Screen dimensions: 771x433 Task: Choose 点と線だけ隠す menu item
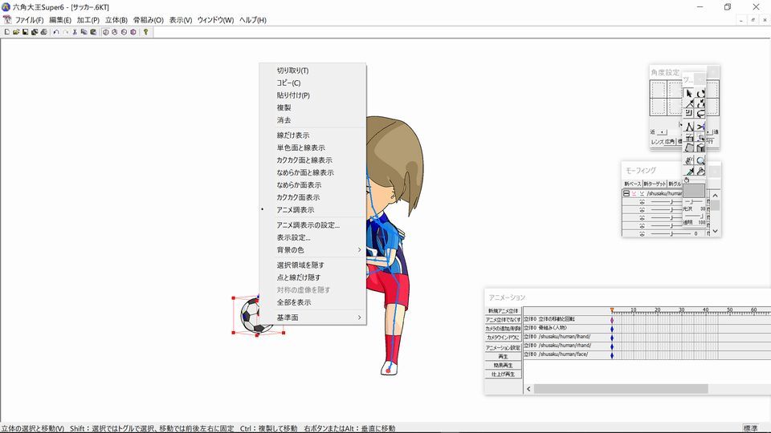[312, 277]
